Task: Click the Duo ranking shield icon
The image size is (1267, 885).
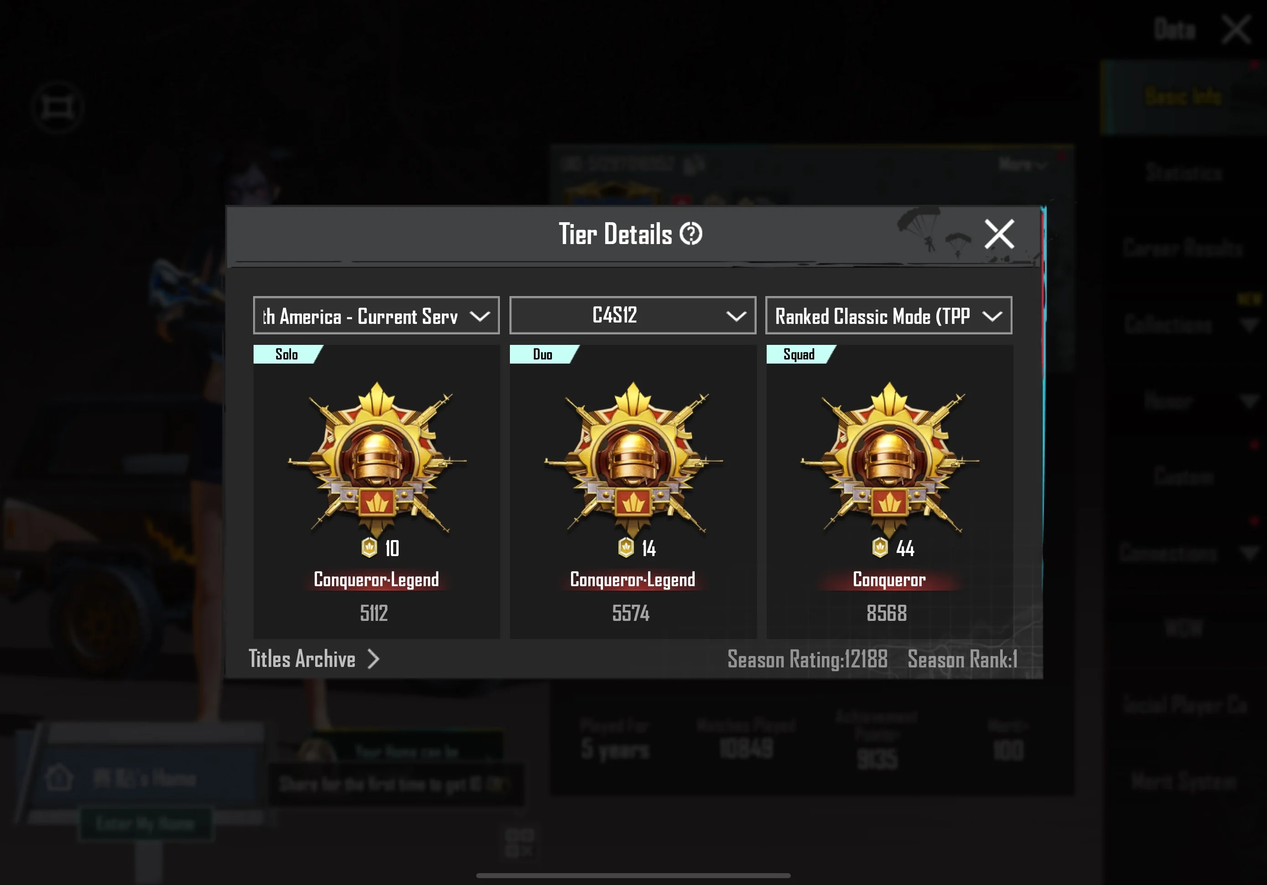Action: coord(626,548)
